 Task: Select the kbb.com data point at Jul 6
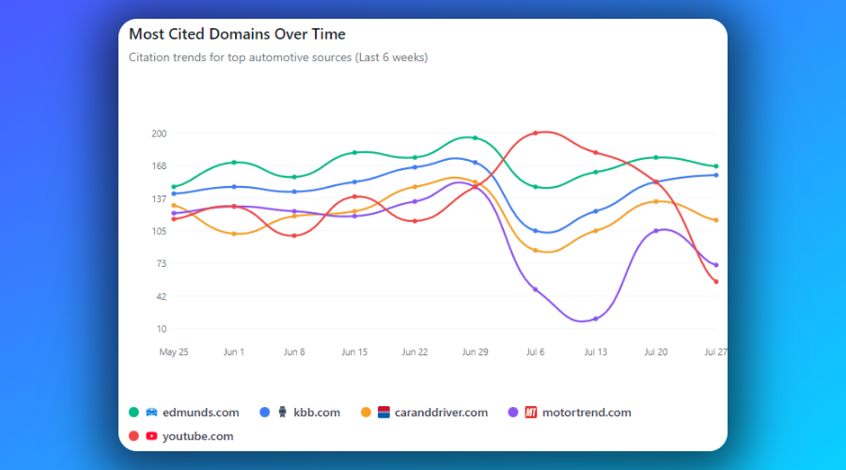[x=535, y=231]
